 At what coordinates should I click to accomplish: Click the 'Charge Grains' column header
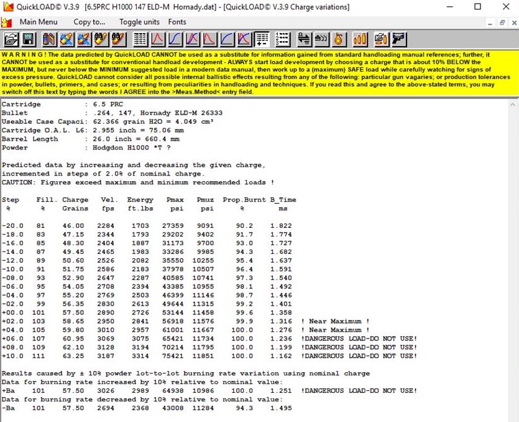pos(75,204)
